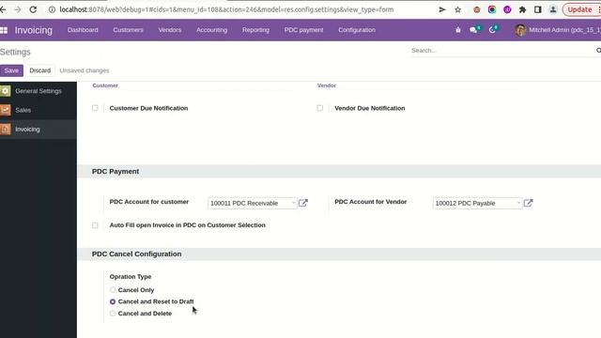Click the browser URL address bar
601x338 pixels.
226,9
